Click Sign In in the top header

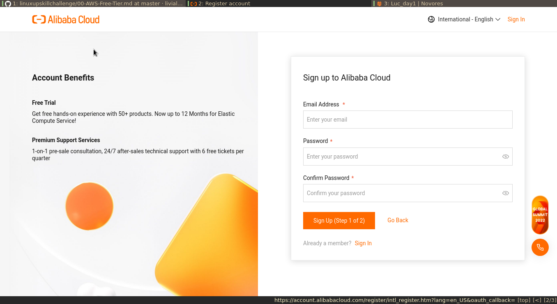tap(516, 19)
